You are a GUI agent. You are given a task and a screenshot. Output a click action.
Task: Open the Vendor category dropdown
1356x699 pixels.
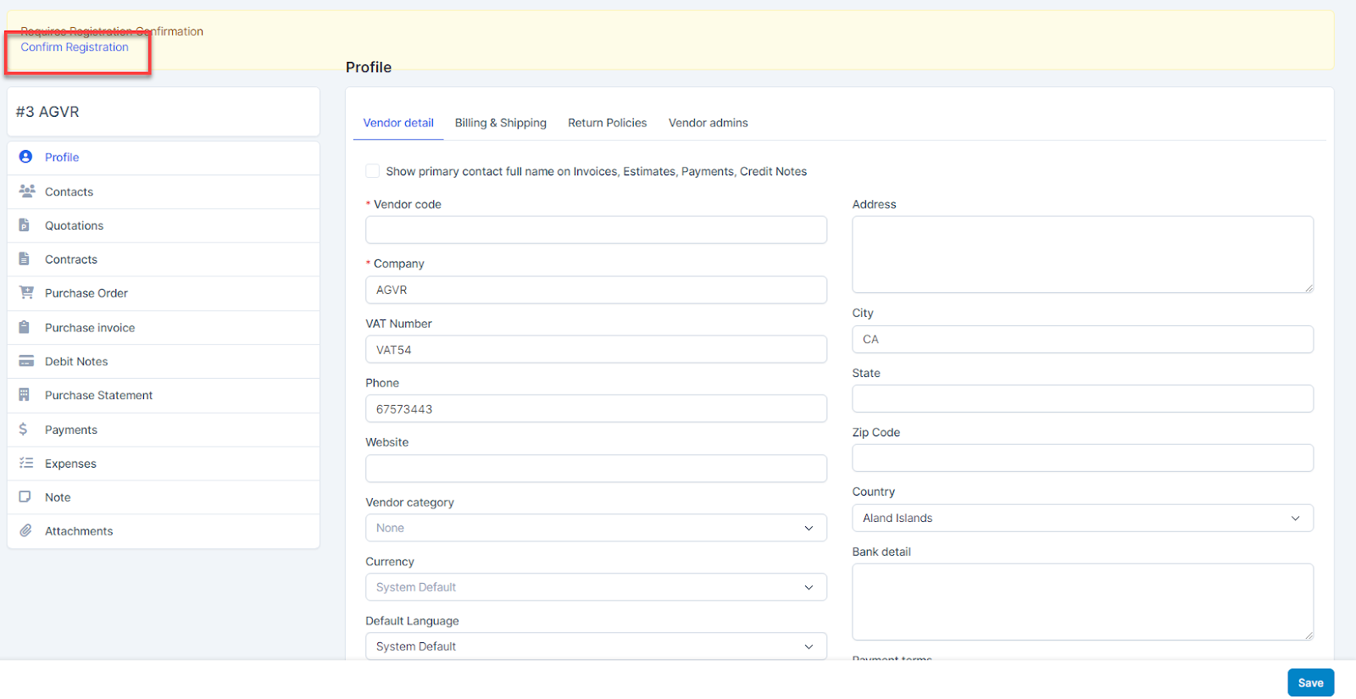(x=596, y=528)
